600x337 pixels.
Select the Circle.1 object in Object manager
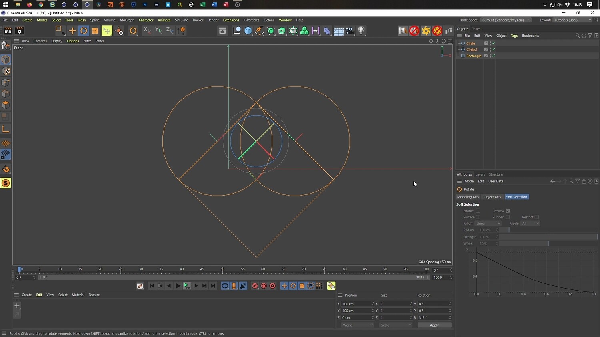(x=472, y=50)
